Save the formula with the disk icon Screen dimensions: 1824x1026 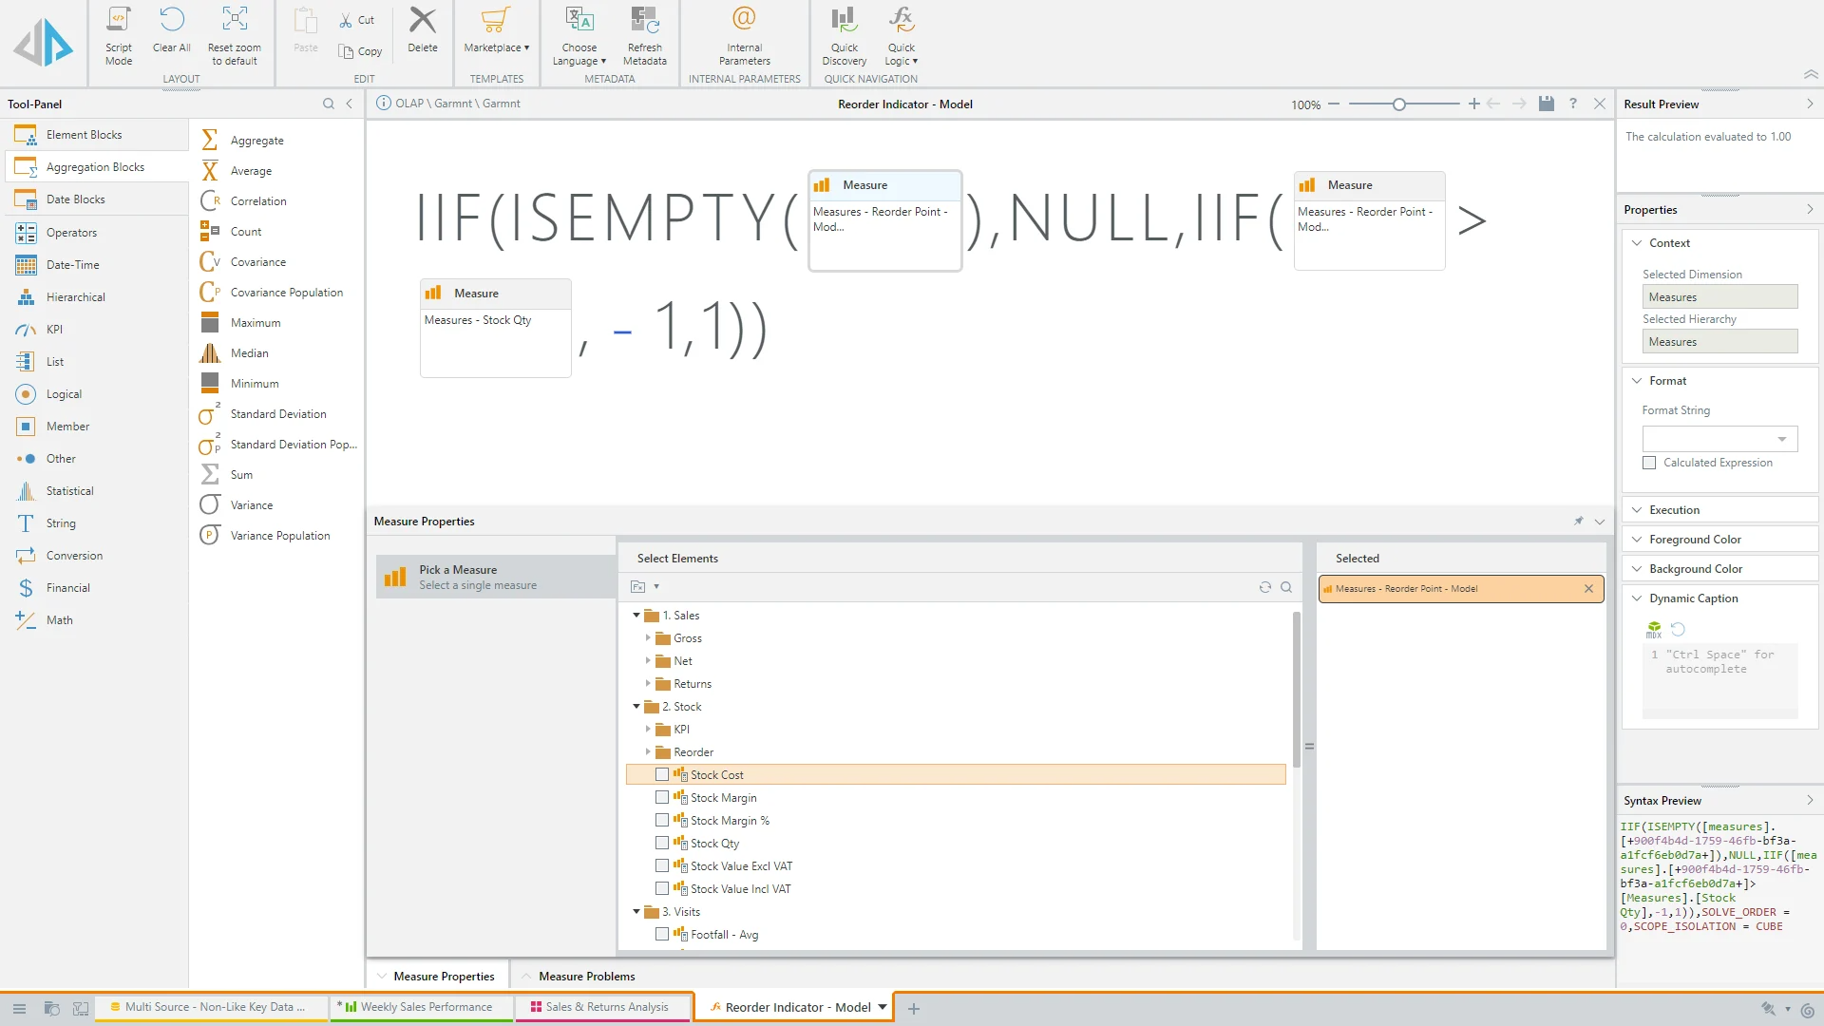[1547, 104]
